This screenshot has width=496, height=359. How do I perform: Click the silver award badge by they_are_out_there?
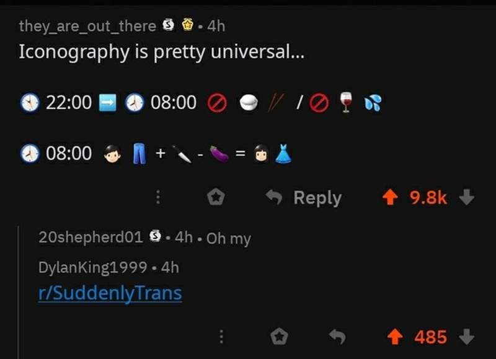(168, 25)
